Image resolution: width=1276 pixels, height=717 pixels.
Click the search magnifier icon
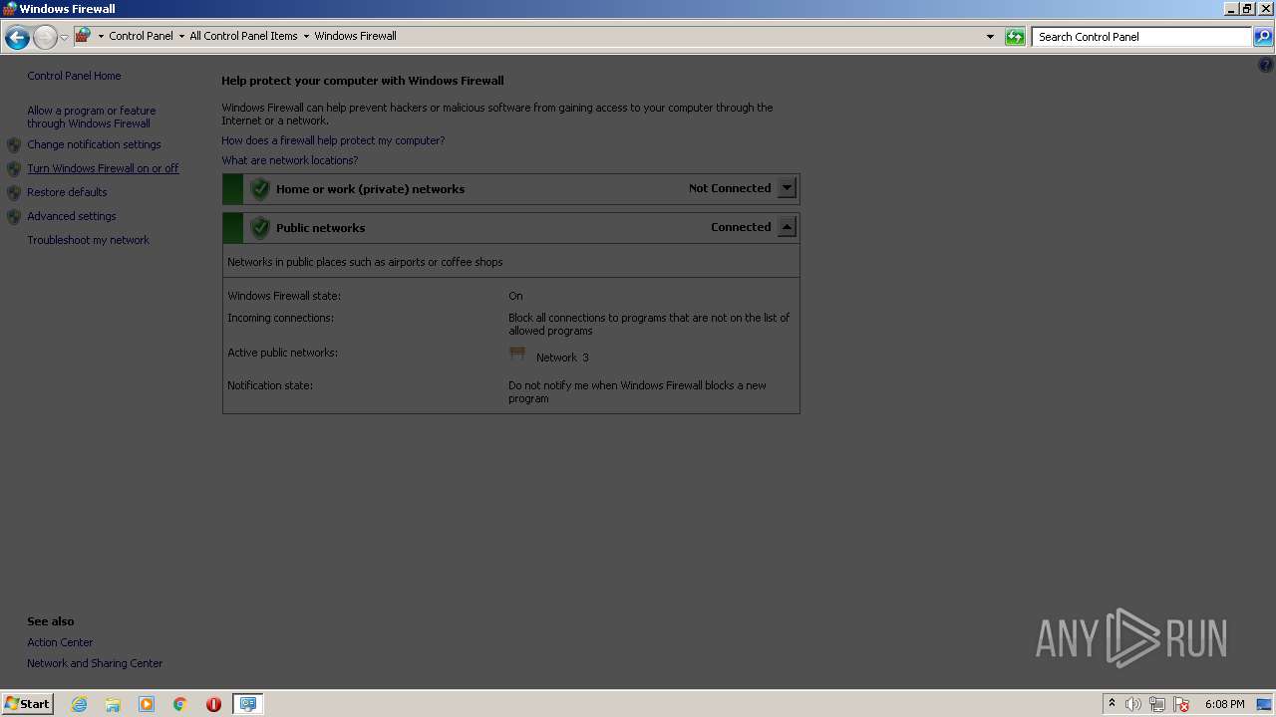(x=1263, y=37)
